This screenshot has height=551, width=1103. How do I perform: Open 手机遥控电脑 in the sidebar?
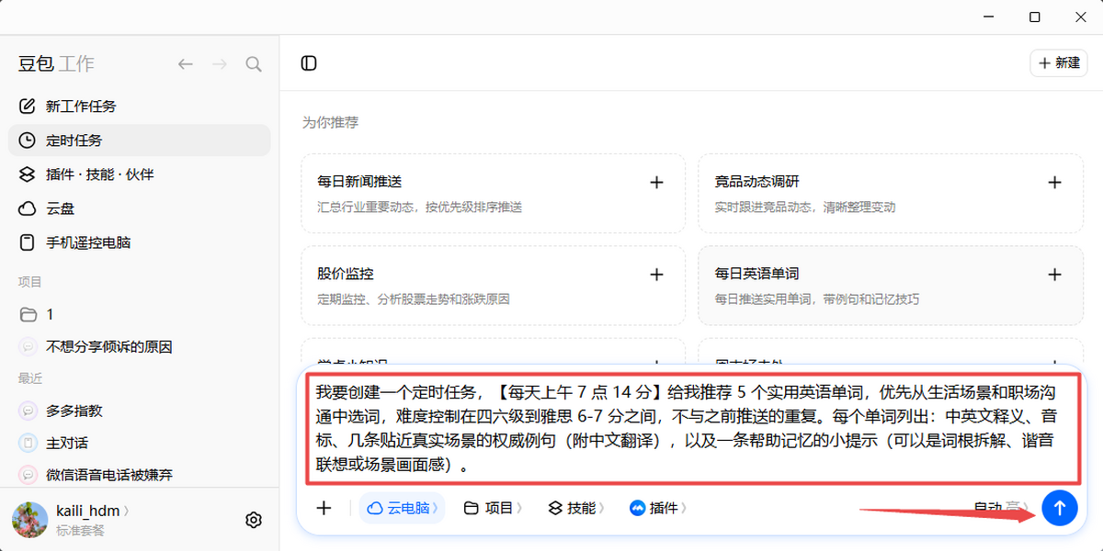tap(139, 243)
